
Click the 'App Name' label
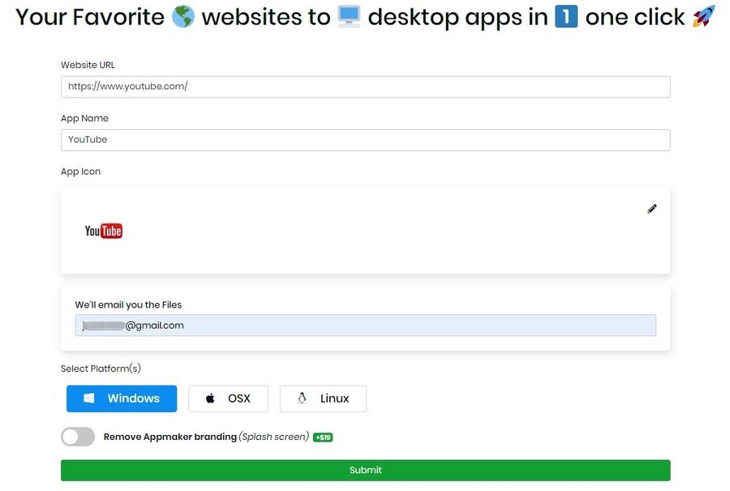[84, 118]
